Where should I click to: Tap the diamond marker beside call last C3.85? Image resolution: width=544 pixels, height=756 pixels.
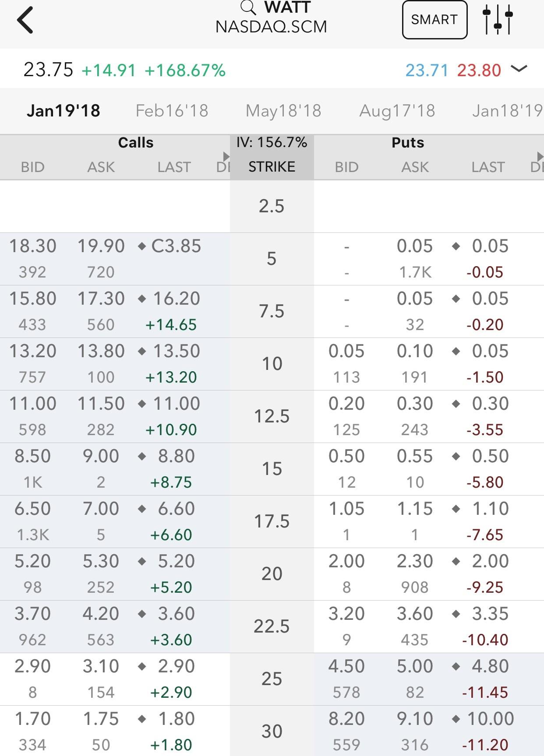click(141, 246)
